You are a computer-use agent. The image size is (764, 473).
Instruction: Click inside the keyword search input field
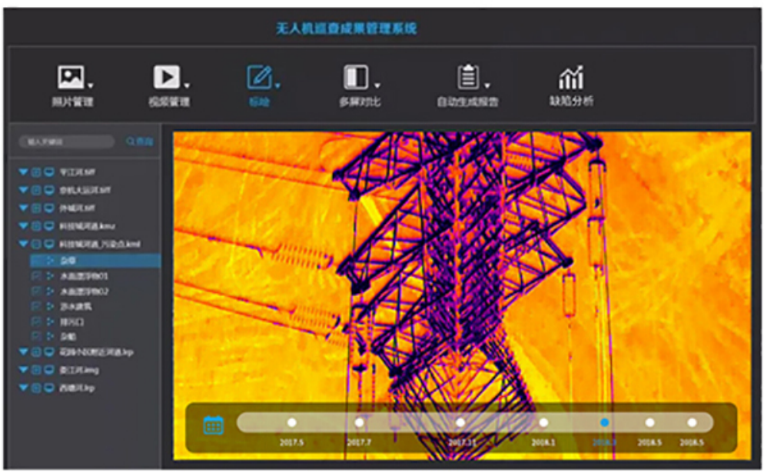pyautogui.click(x=65, y=142)
